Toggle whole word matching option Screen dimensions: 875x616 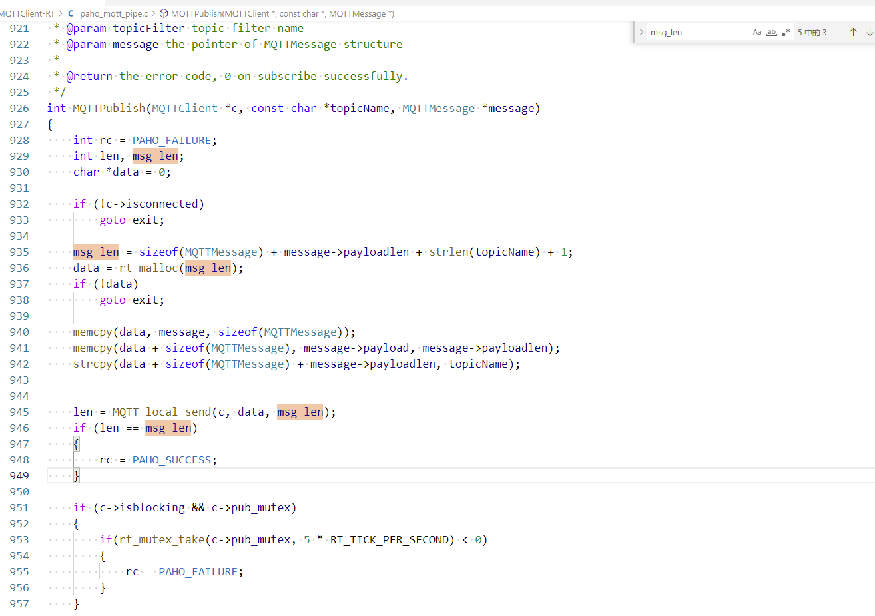point(771,31)
